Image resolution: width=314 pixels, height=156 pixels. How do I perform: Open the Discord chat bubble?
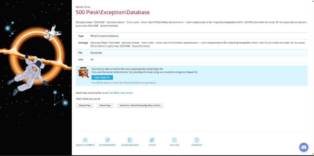pos(304,147)
